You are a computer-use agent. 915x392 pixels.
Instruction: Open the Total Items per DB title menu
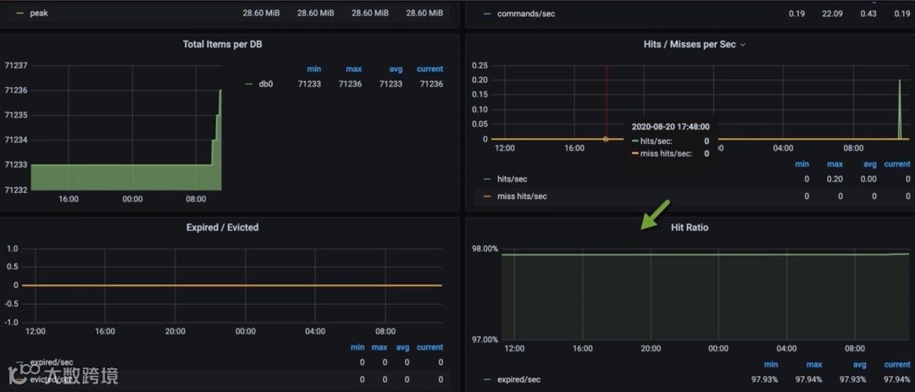coord(222,44)
